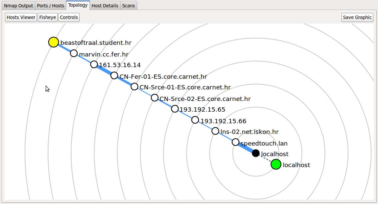Click the 161.53.16.14 label text
The height and width of the screenshot is (204, 378).
pyautogui.click(x=120, y=65)
